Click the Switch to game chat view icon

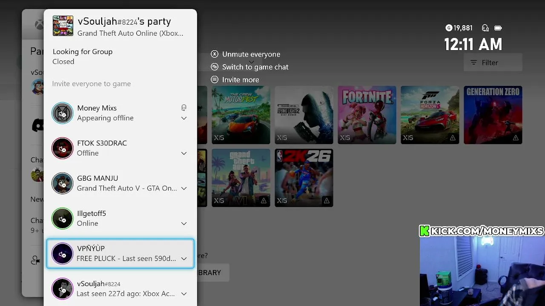(215, 67)
